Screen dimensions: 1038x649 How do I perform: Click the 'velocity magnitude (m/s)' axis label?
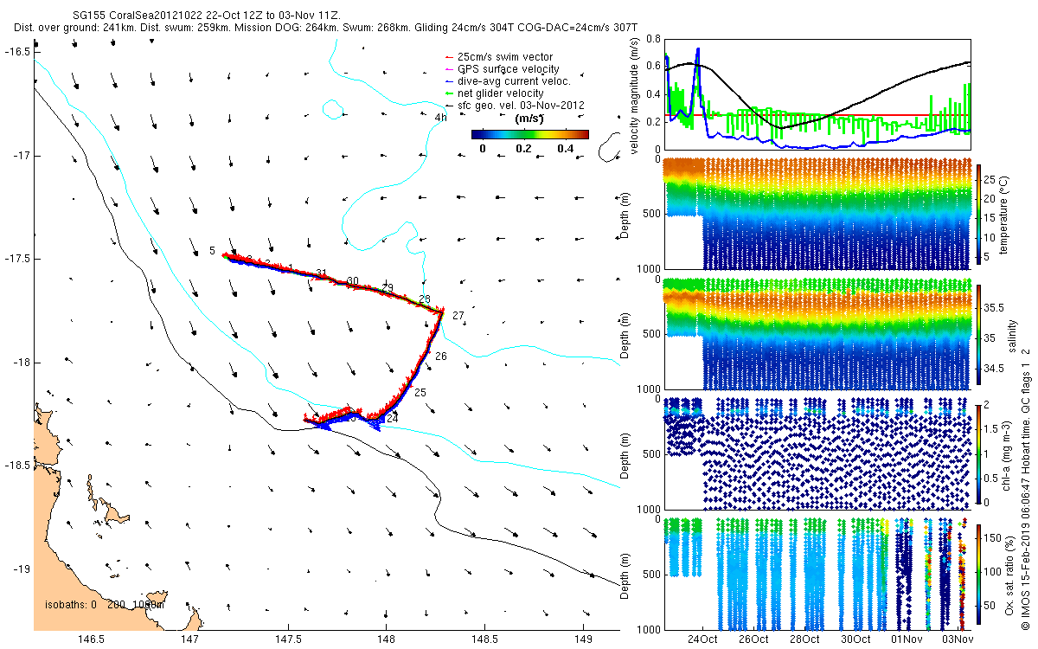pos(635,94)
